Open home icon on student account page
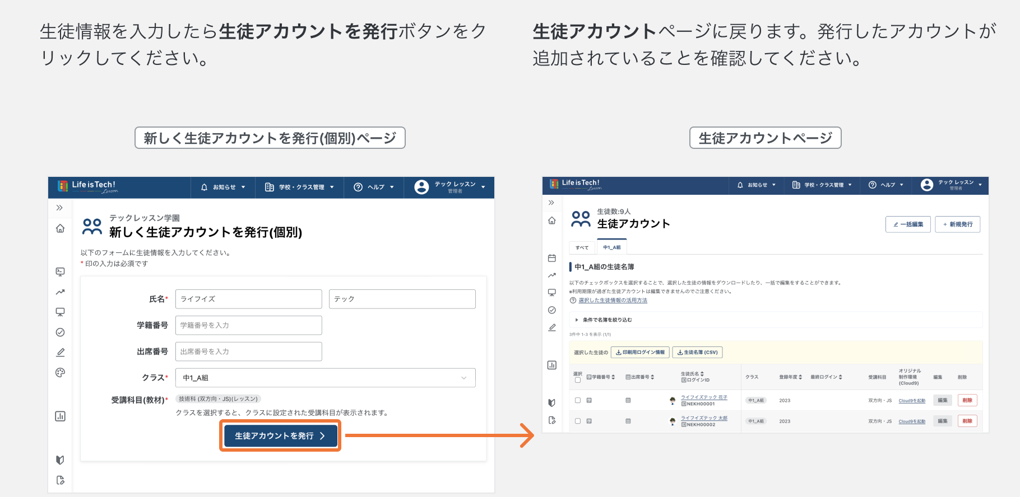Viewport: 1020px width, 497px height. coord(551,221)
